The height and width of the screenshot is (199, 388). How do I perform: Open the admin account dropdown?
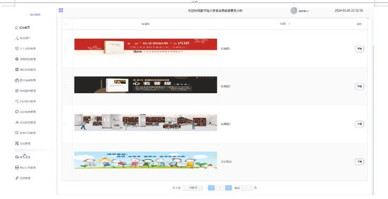304,11
